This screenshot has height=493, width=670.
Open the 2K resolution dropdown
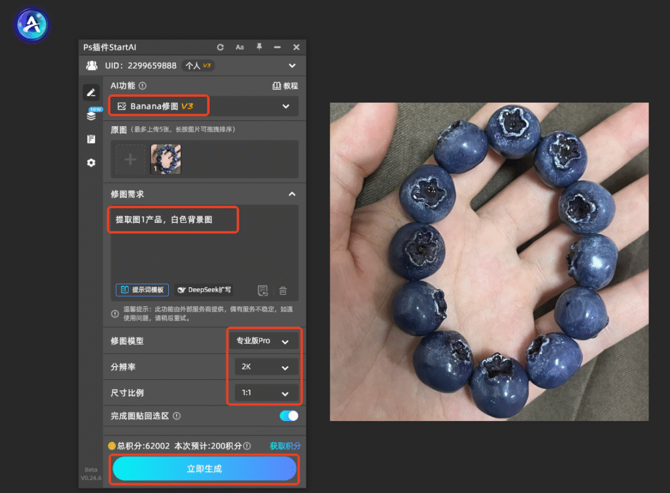(266, 367)
